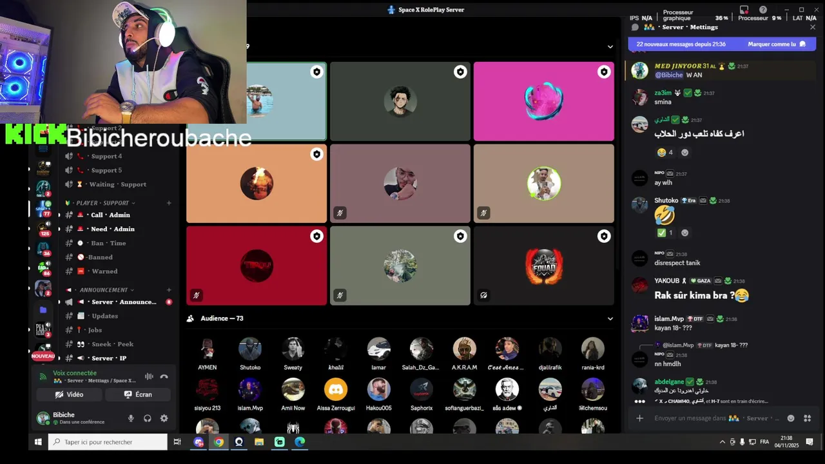Jump to the 22 nouveaux messages banner
Viewport: 825px width, 464px height.
pos(681,44)
